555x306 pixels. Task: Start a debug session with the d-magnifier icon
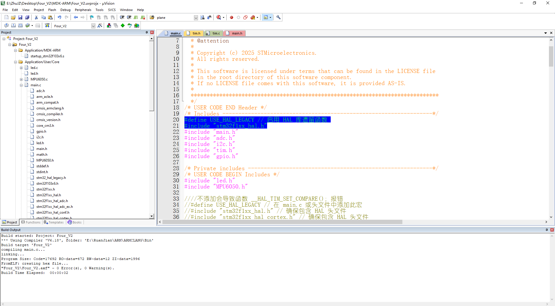pyautogui.click(x=219, y=17)
